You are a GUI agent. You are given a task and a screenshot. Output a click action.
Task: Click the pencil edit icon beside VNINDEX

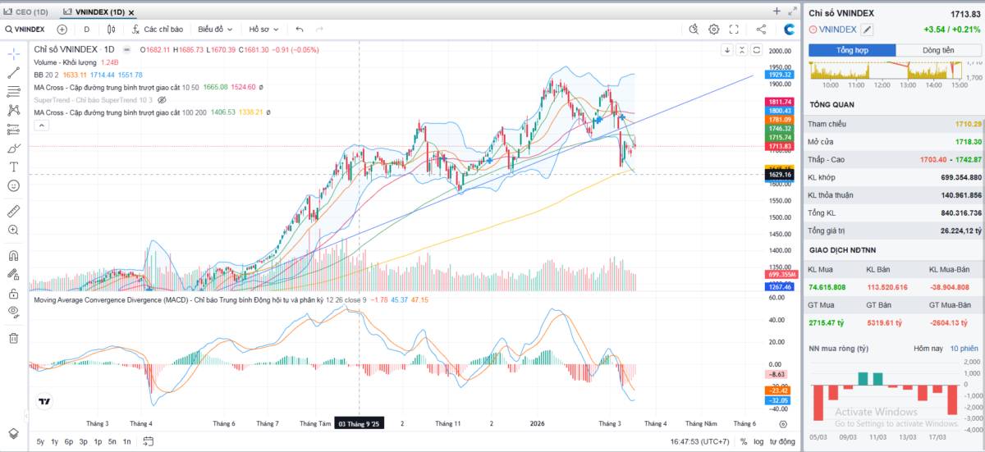pyautogui.click(x=868, y=30)
